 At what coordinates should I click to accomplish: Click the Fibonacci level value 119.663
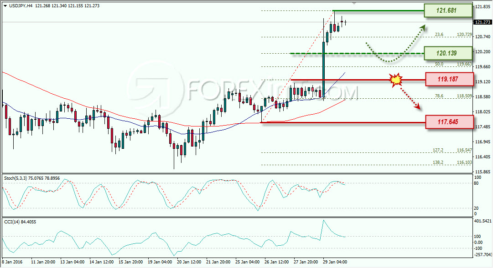(464, 64)
